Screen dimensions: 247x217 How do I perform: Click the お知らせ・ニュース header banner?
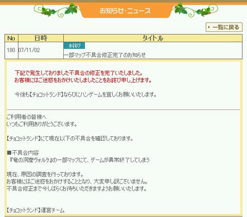click(x=126, y=11)
